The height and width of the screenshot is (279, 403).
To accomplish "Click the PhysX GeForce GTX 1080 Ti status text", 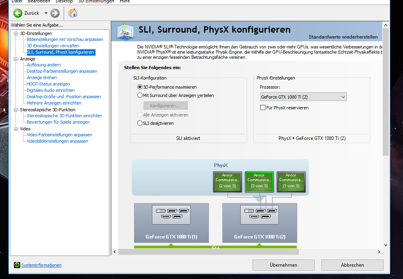I will pos(312,138).
